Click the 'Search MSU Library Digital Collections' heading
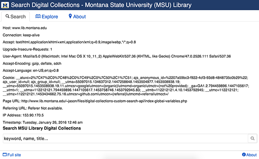This screenshot has height=159, width=259. [42, 128]
